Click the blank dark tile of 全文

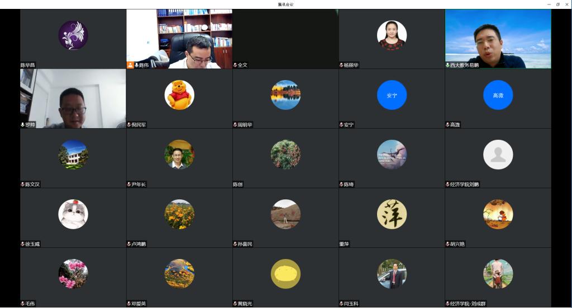pos(285,35)
